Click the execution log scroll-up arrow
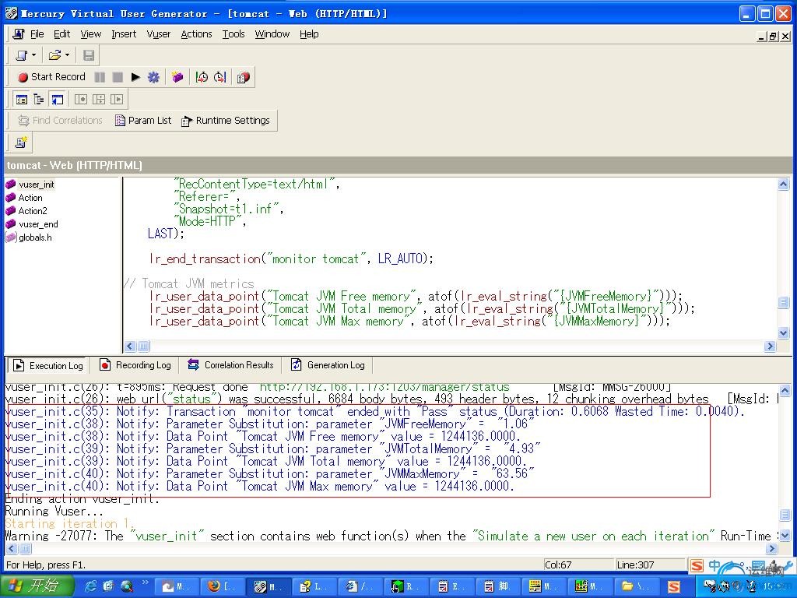Image resolution: width=797 pixels, height=598 pixels. tap(785, 391)
